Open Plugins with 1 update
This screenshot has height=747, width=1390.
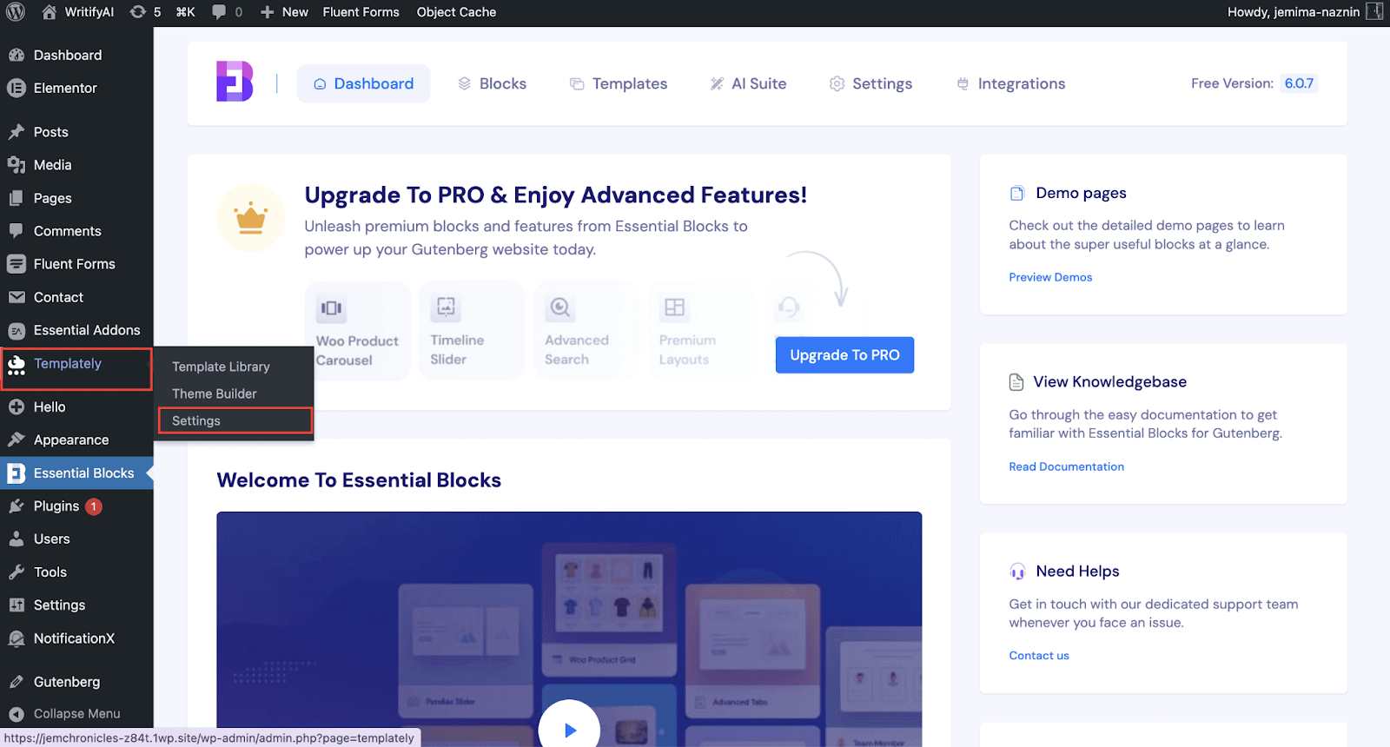point(76,506)
